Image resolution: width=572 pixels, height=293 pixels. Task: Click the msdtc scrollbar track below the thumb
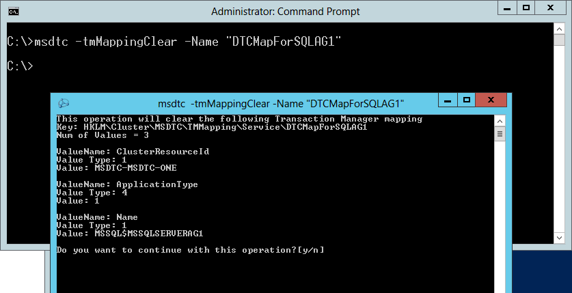[500, 217]
